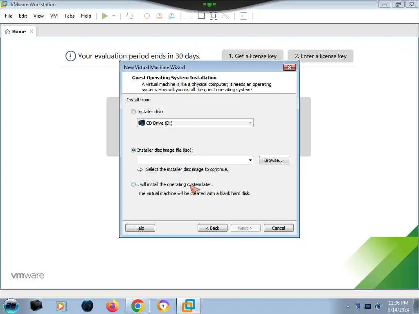The width and height of the screenshot is (419, 314).
Task: Choose I will install operating system later
Action: point(133,184)
